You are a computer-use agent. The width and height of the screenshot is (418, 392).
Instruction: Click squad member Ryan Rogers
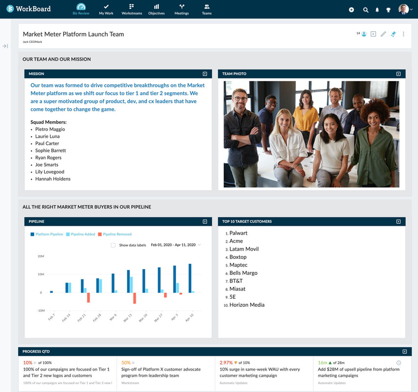48,157
